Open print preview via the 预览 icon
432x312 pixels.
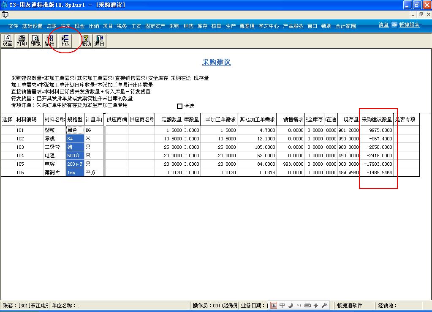pyautogui.click(x=36, y=41)
